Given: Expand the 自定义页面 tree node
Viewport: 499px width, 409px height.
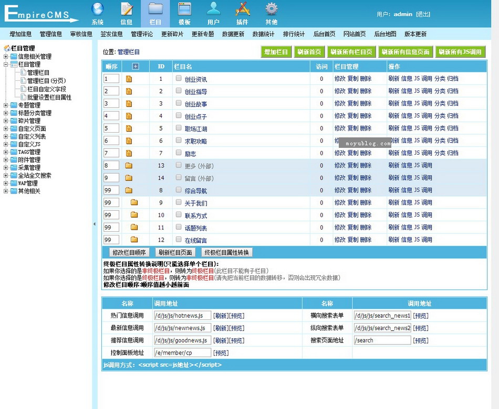Looking at the screenshot, I should click(6, 128).
